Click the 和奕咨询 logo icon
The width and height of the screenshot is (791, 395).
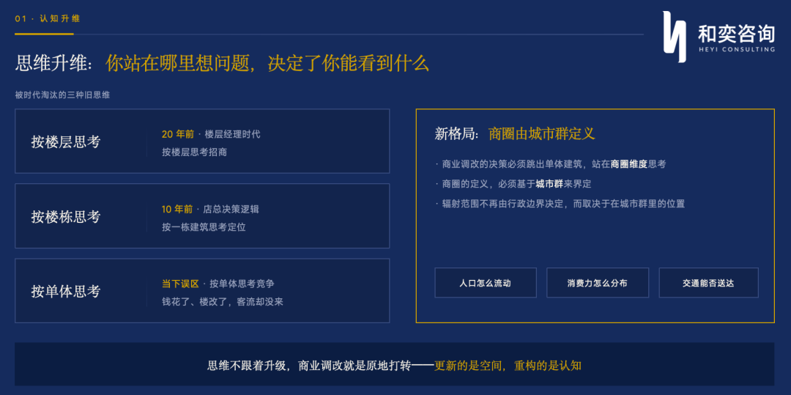675,37
